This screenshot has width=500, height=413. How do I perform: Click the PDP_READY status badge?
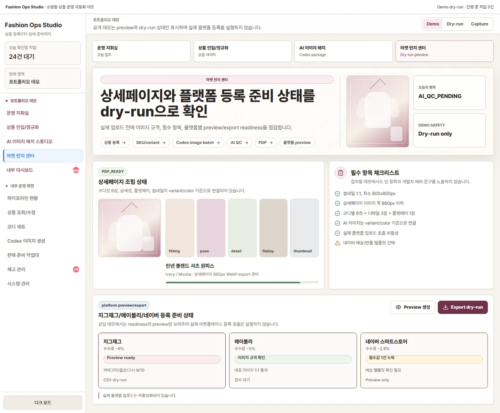[x=113, y=171]
